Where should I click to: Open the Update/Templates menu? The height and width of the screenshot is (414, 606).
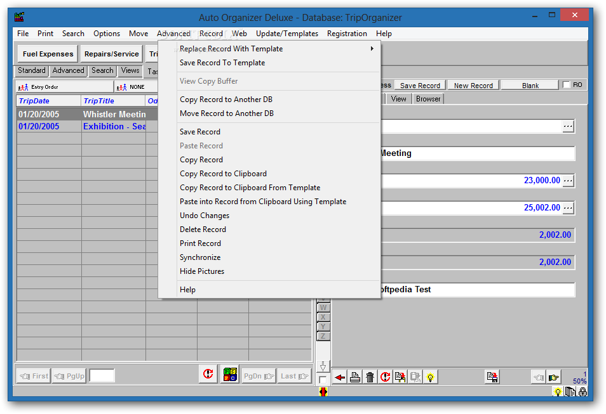(x=286, y=34)
